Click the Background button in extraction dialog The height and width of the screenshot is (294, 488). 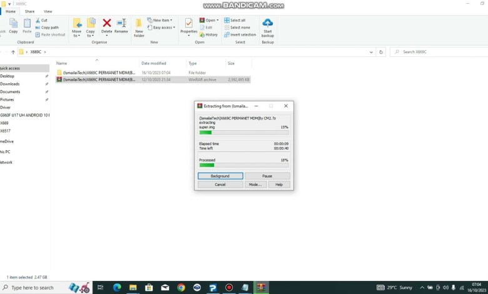(220, 176)
